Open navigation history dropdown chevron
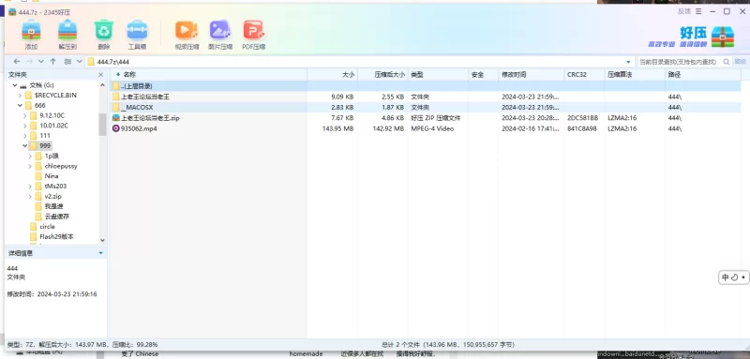The image size is (750, 359). (x=40, y=62)
